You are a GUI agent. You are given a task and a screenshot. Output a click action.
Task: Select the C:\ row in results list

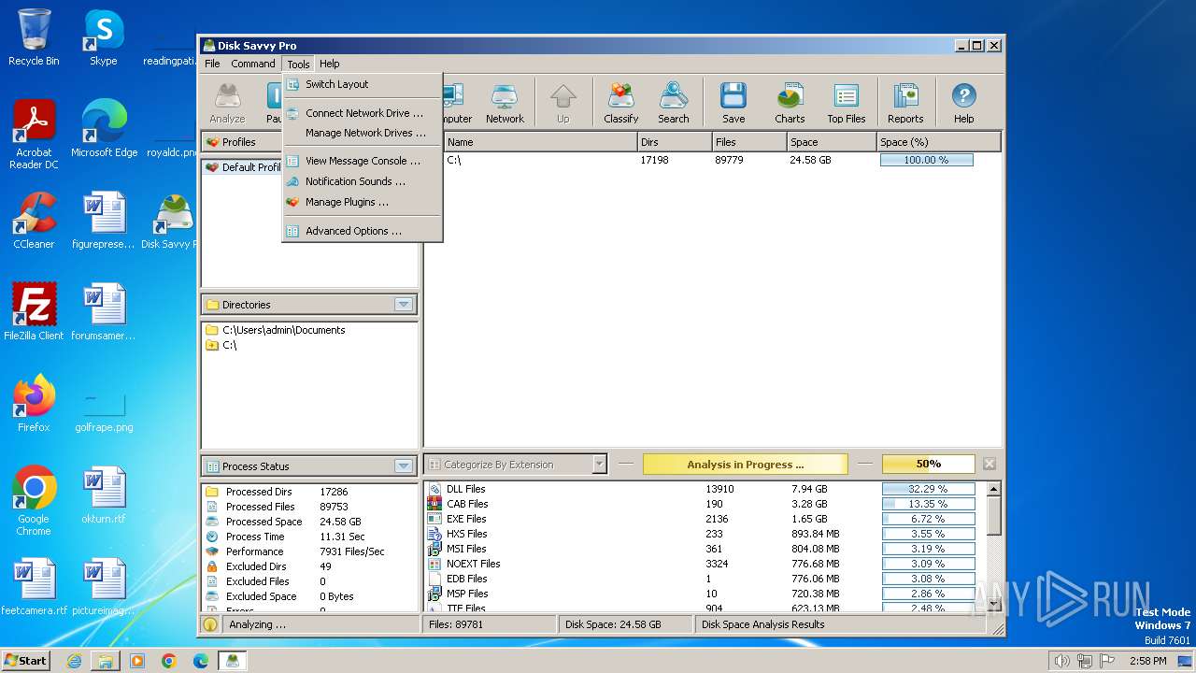coord(714,160)
